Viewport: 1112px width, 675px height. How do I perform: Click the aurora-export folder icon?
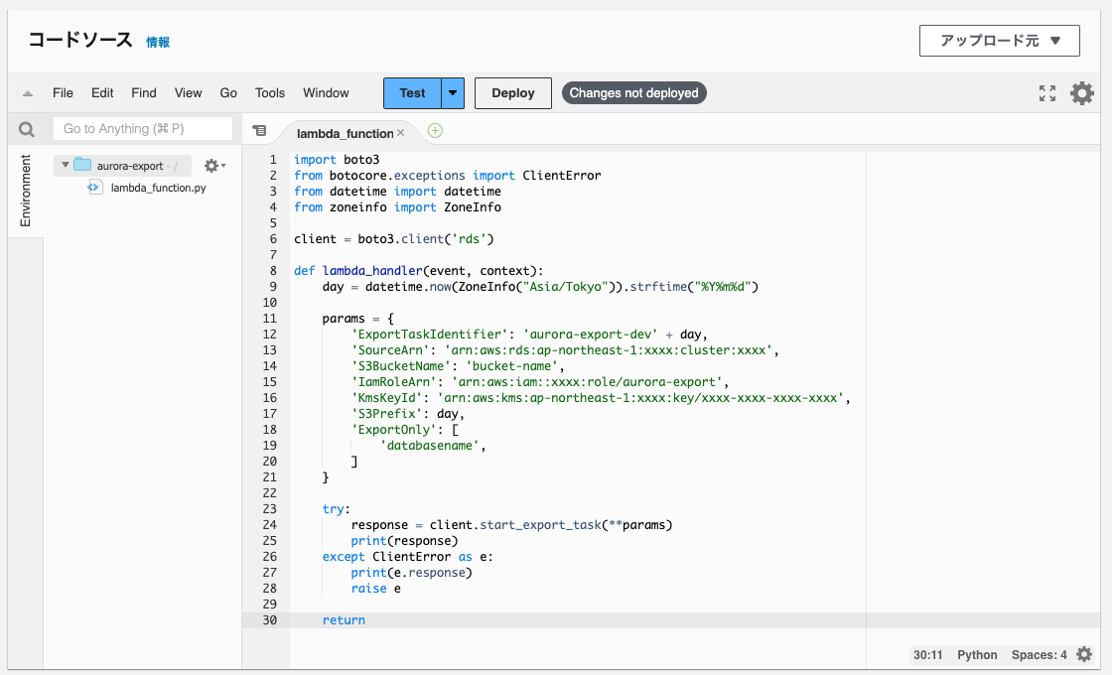pos(82,166)
